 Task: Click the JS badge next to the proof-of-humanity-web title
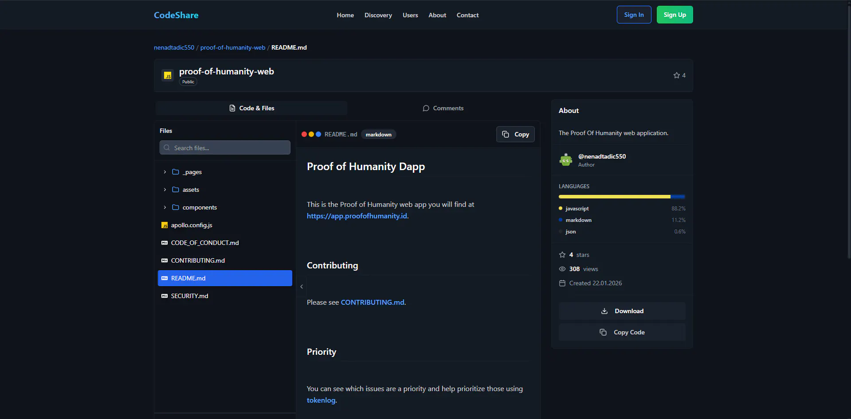168,75
